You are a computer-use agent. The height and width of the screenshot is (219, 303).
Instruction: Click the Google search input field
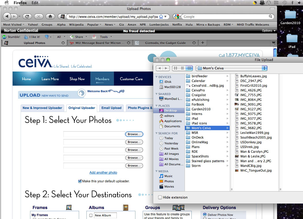[225, 17]
